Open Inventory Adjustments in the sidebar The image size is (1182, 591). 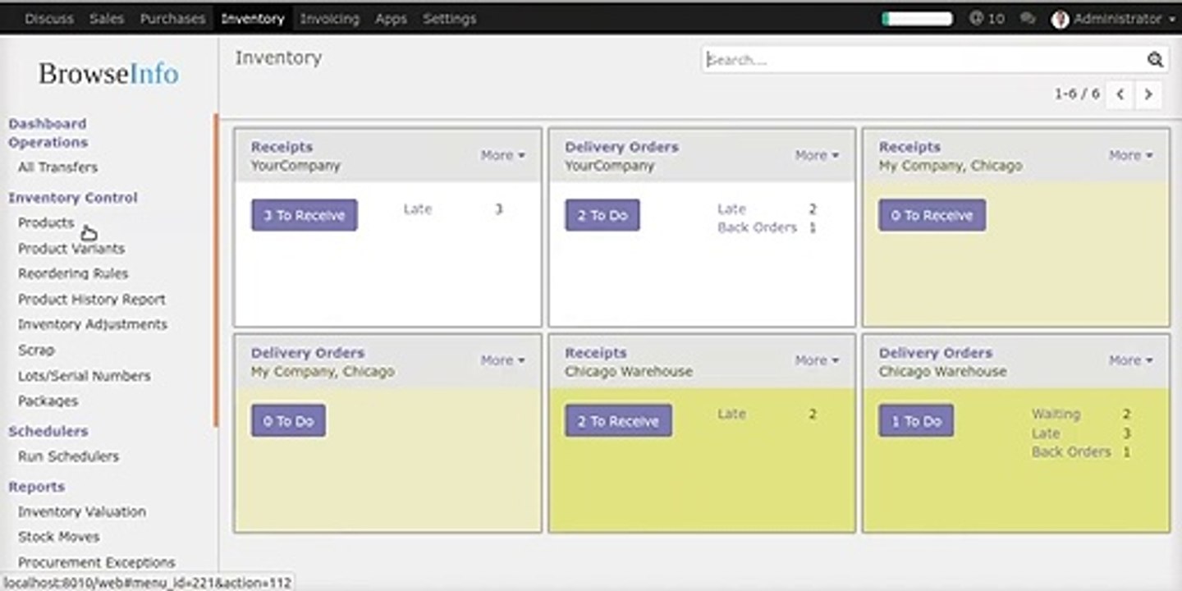pyautogui.click(x=93, y=324)
